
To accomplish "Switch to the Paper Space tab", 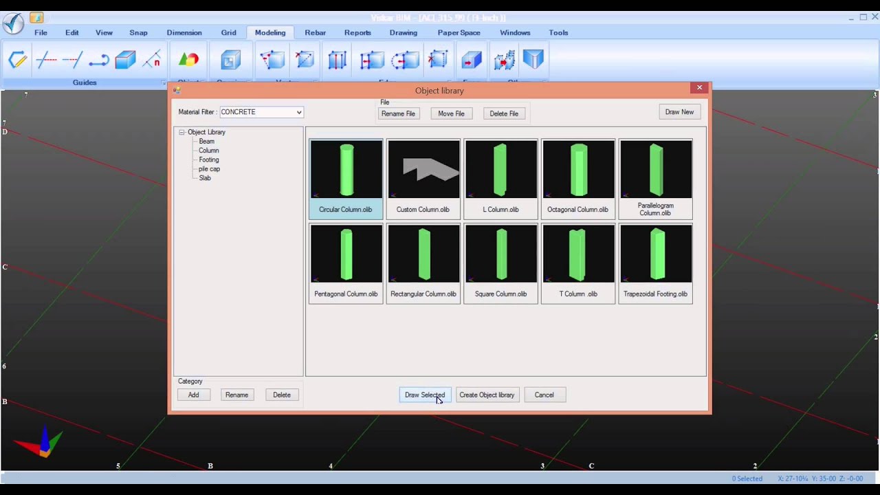I will pyautogui.click(x=459, y=32).
